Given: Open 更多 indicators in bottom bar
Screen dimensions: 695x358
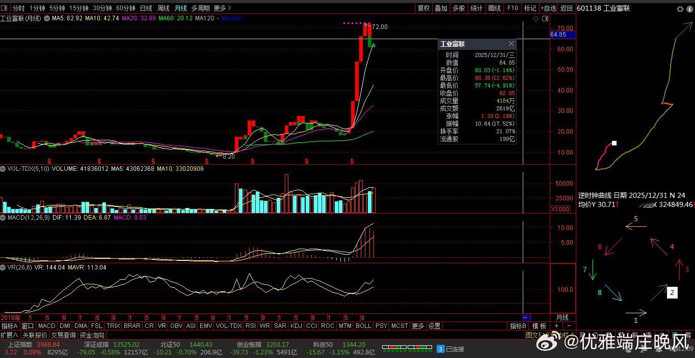Looking at the screenshot, I should point(418,326).
